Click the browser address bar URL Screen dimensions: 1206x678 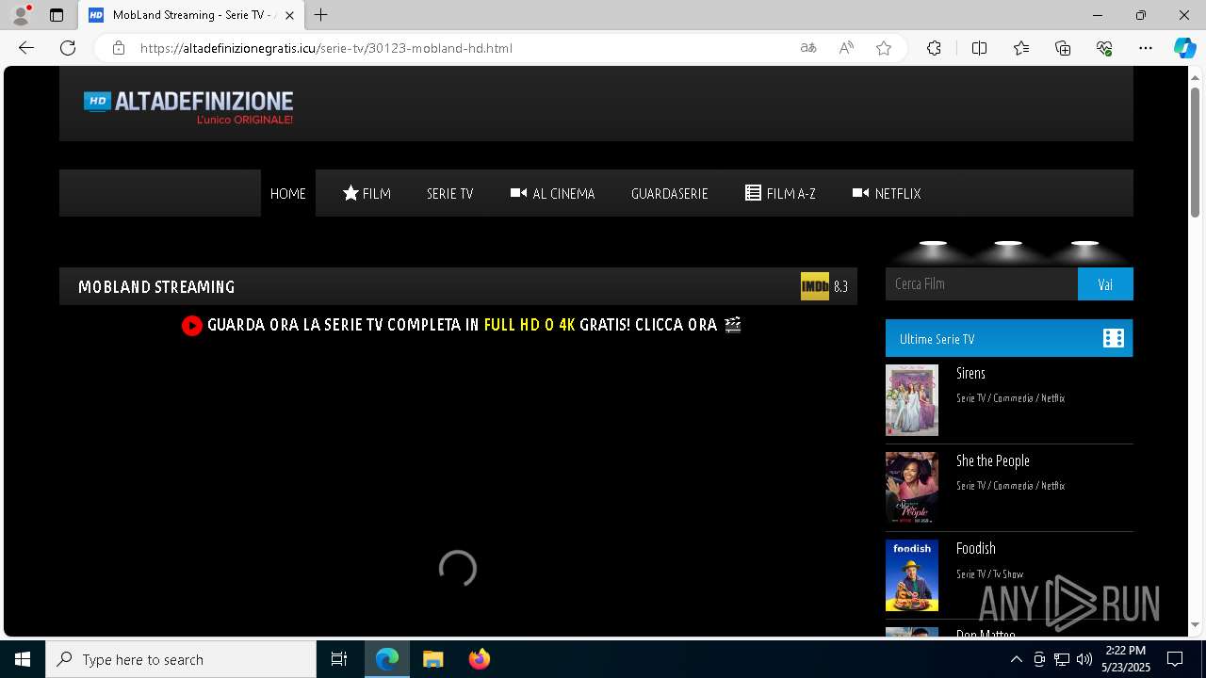click(326, 48)
